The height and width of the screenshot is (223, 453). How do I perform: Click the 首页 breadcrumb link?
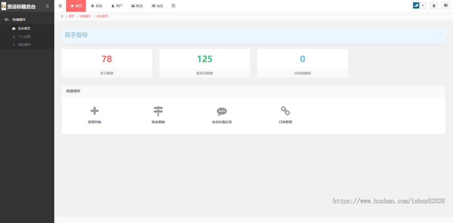[71, 16]
